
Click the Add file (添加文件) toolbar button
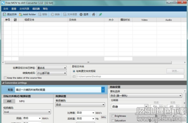(x=10, y=15)
